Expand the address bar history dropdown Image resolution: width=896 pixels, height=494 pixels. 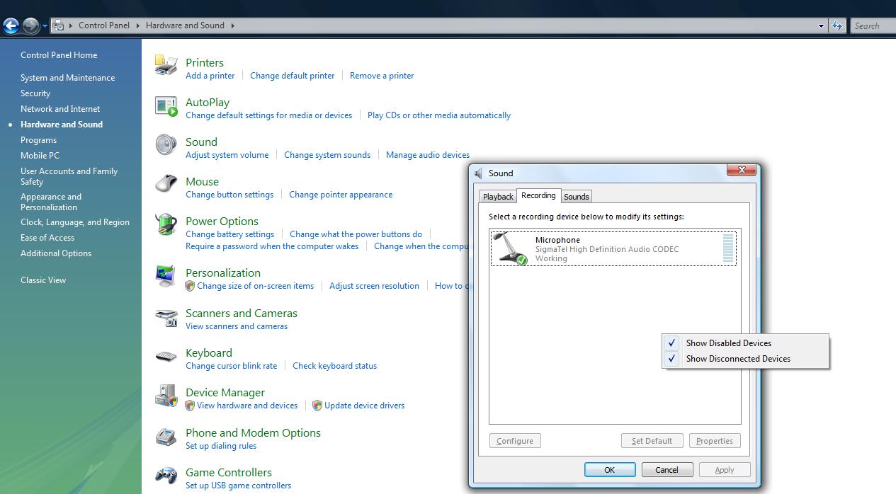pos(821,26)
